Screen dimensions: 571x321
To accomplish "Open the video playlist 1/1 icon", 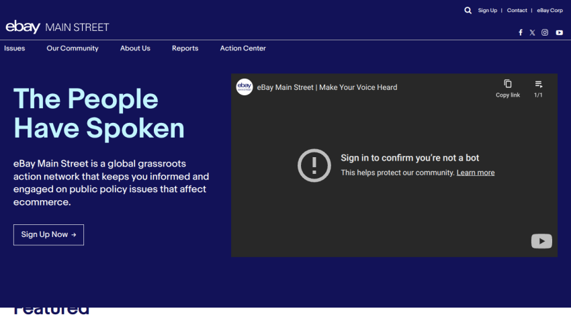I will coord(538,89).
